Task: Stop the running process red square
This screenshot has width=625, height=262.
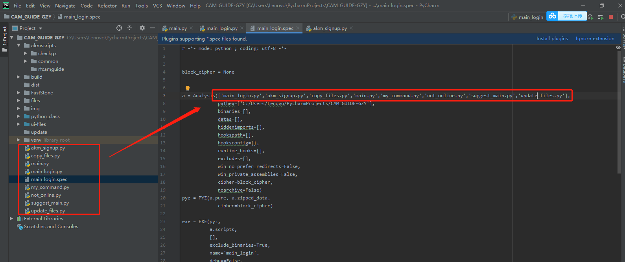Action: (x=611, y=17)
